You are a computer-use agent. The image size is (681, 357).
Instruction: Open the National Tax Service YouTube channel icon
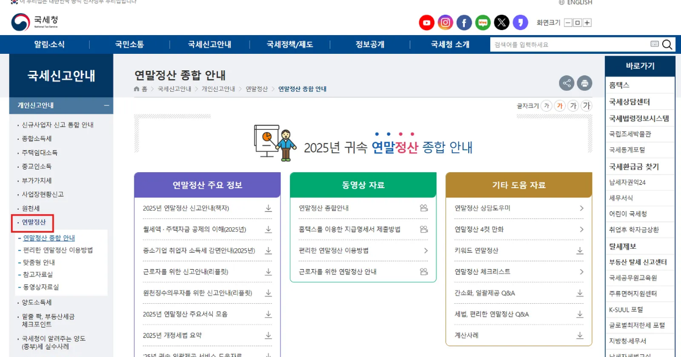click(x=427, y=23)
